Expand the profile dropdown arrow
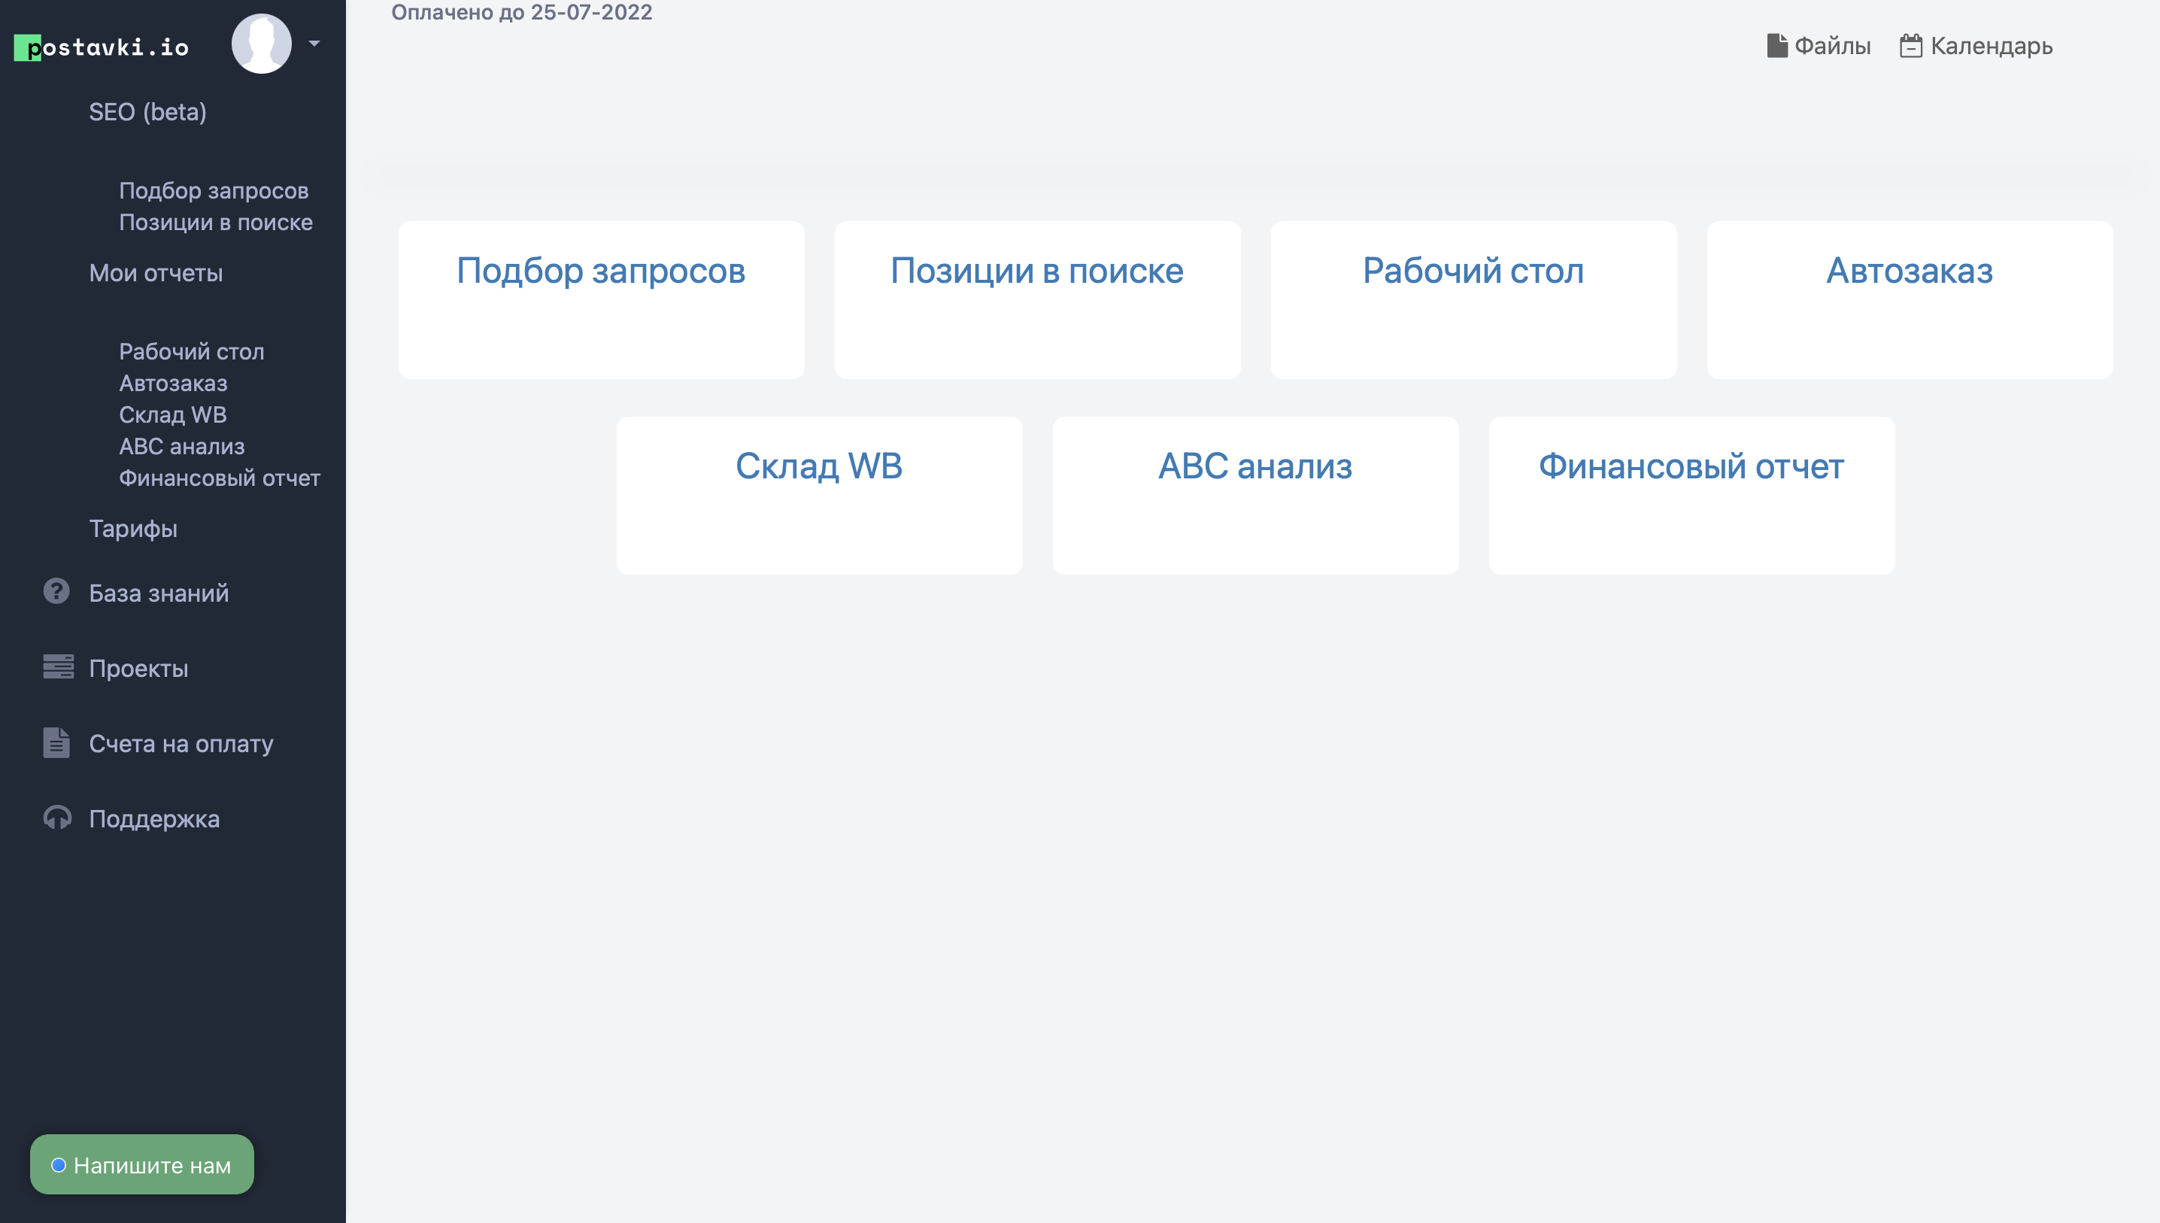 (315, 44)
